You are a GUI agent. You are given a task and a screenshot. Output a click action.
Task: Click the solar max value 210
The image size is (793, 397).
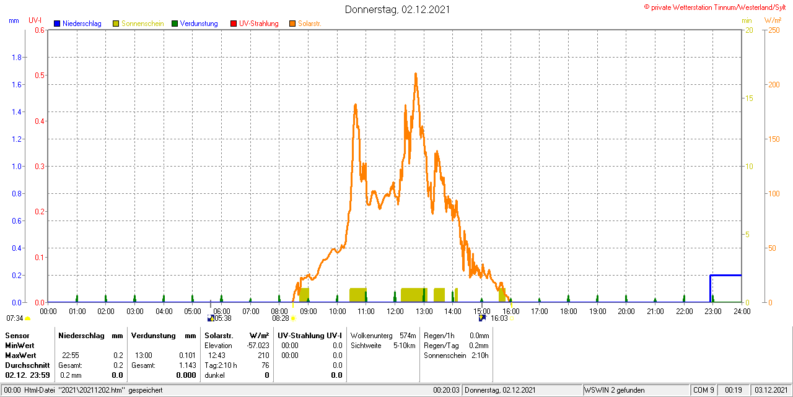click(x=263, y=356)
